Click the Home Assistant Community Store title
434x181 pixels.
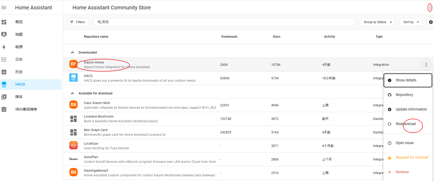click(112, 8)
